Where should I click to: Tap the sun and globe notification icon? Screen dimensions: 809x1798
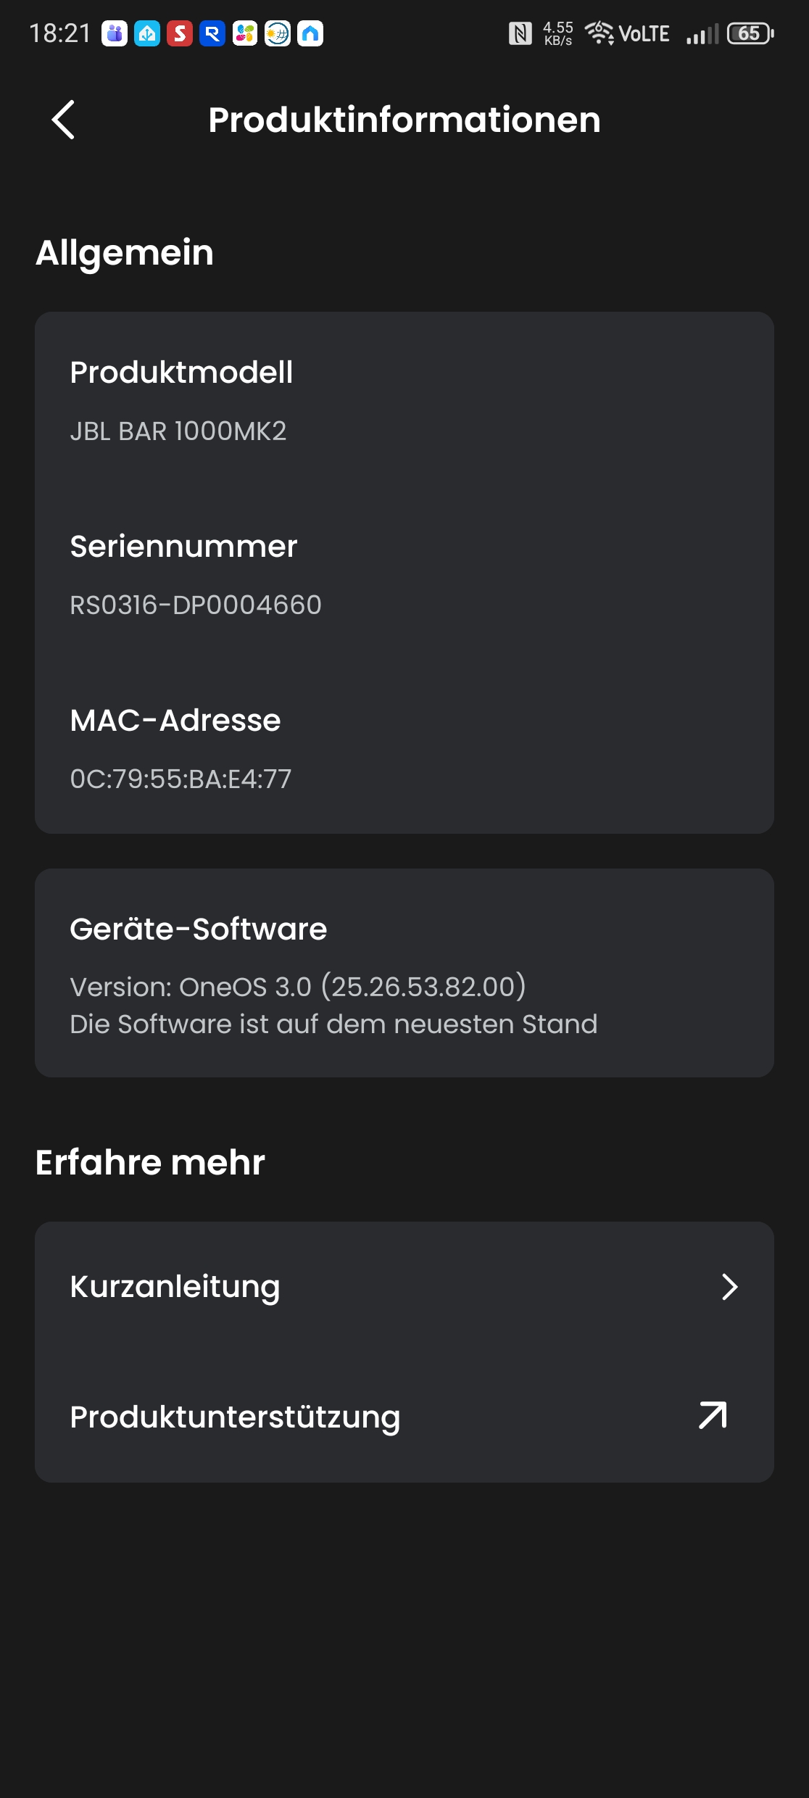[x=278, y=33]
